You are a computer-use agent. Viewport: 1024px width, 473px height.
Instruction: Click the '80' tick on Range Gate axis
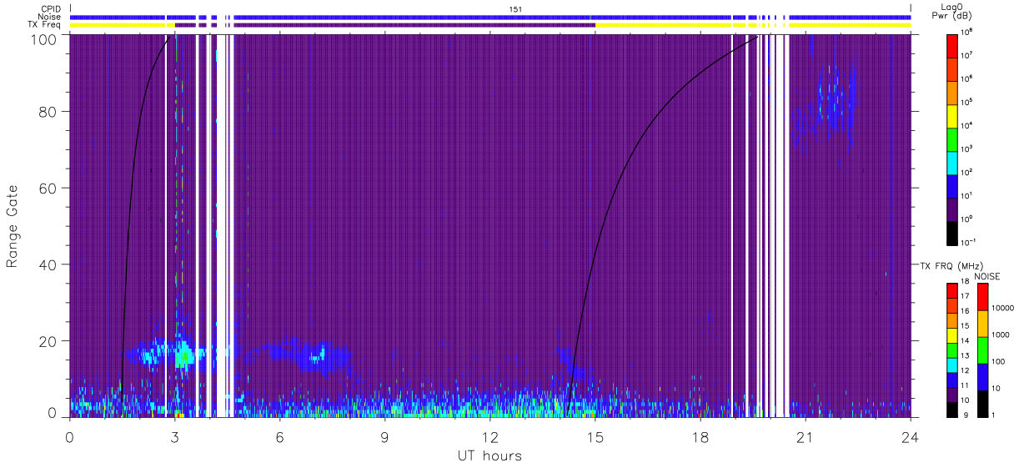48,112
